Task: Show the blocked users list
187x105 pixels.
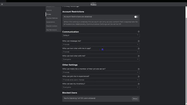Action: (135, 99)
